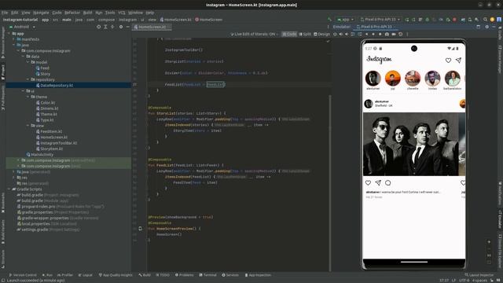The height and width of the screenshot is (283, 503).
Task: Collapse the model package node
Action: pos(28,62)
